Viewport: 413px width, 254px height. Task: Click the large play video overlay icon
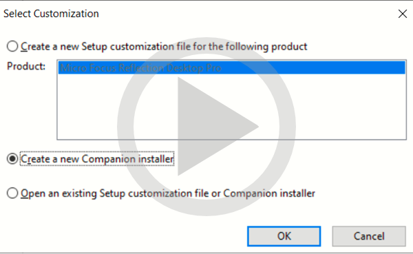(206, 127)
